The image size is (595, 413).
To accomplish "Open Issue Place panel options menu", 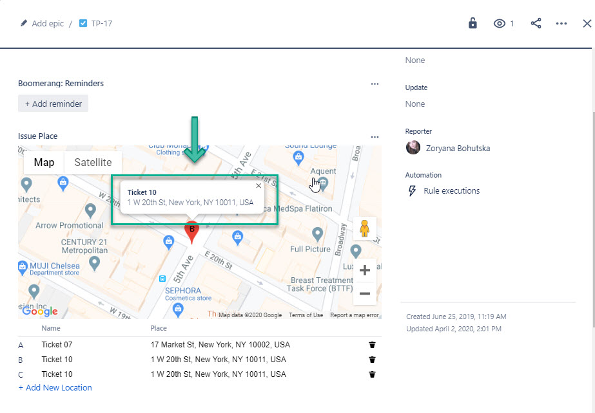I will tap(375, 136).
